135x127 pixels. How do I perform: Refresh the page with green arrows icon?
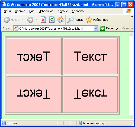click(x=52, y=19)
